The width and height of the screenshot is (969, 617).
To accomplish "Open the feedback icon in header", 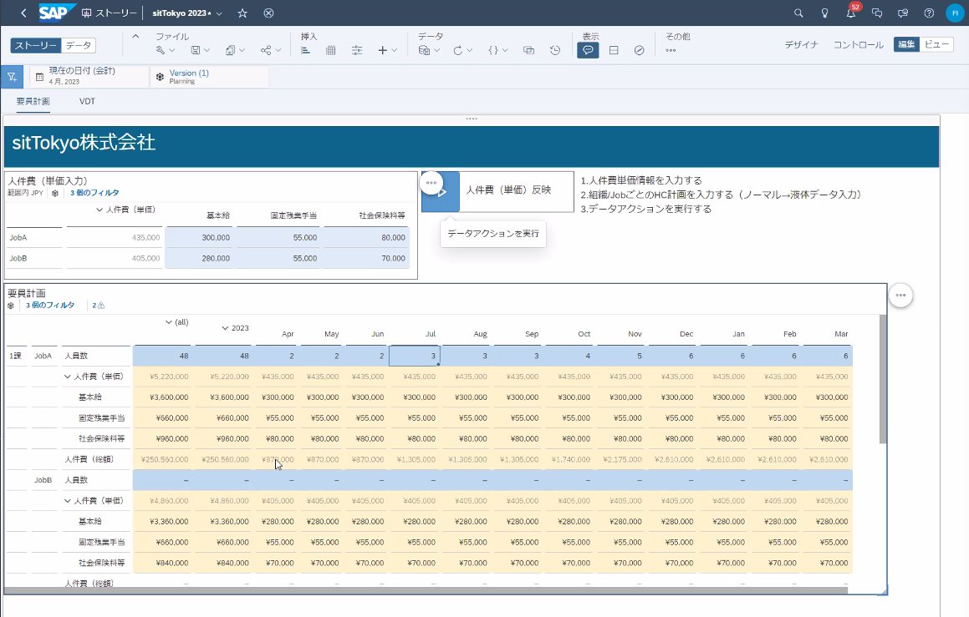I will (x=903, y=13).
